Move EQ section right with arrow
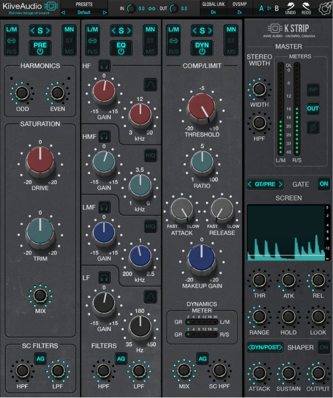 click(129, 31)
